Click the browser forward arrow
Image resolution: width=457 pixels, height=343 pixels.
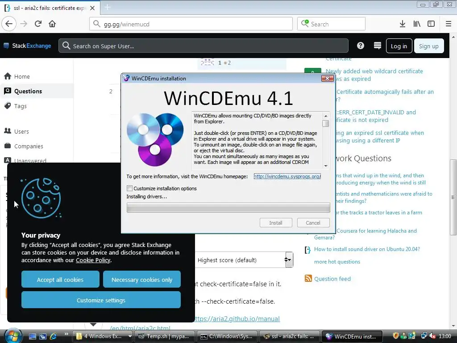point(24,24)
